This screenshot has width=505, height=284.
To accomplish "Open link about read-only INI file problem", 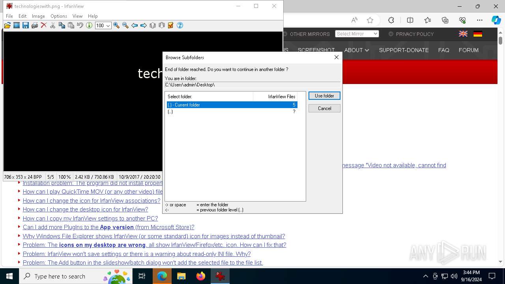I will 137,254.
